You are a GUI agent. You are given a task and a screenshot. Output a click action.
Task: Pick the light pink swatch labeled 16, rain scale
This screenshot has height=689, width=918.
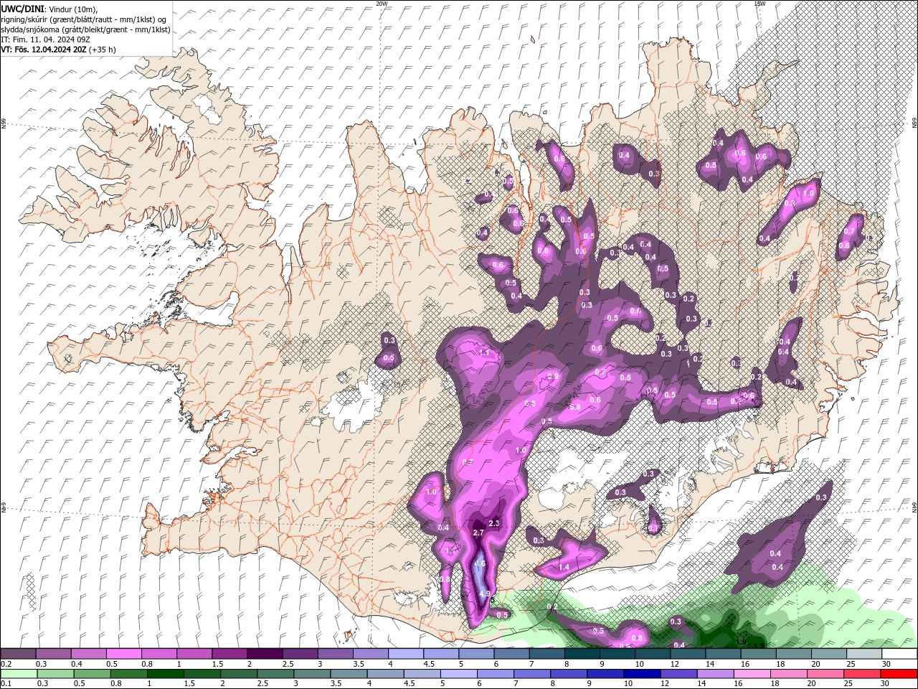click(x=752, y=674)
